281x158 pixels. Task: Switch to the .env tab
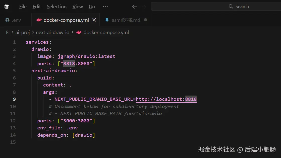(x=16, y=20)
